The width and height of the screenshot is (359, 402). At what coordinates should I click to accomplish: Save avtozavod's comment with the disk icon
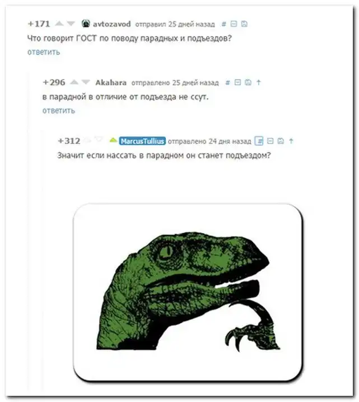pyautogui.click(x=244, y=24)
